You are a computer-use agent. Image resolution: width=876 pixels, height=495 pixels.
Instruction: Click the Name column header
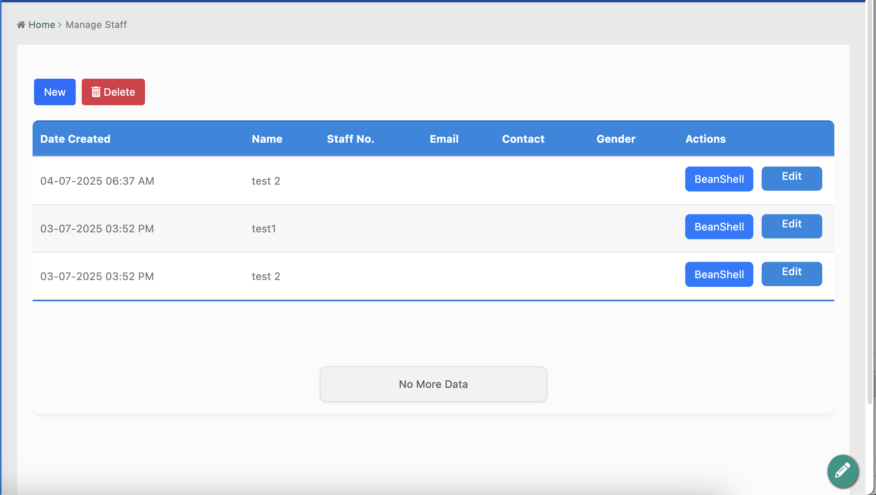coord(267,139)
